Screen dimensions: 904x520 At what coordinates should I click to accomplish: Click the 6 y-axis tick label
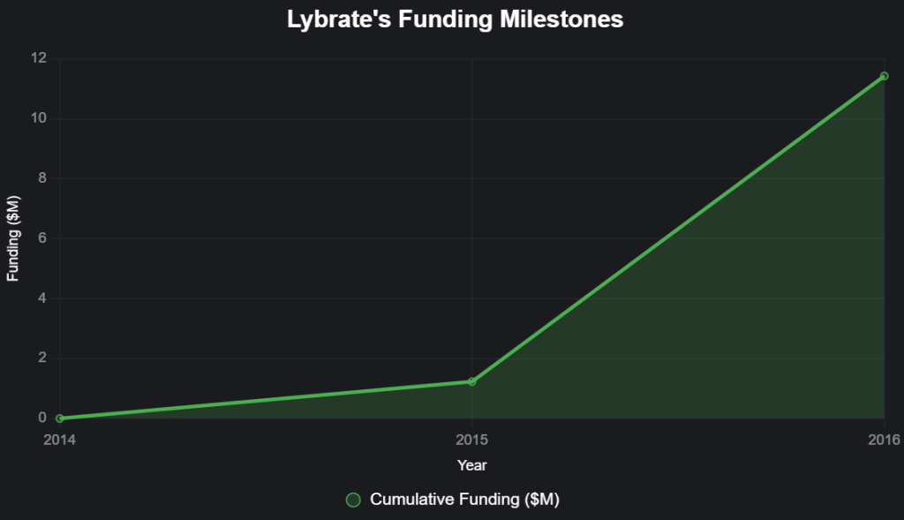click(x=41, y=238)
